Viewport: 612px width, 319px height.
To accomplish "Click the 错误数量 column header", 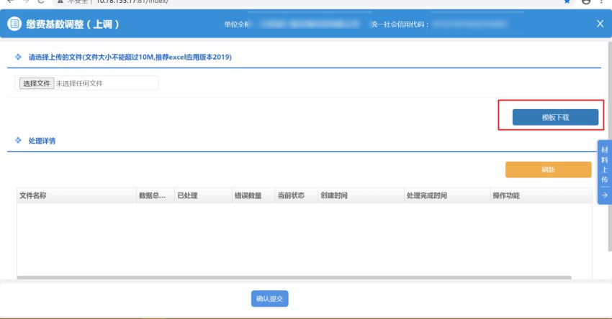I will pyautogui.click(x=247, y=195).
